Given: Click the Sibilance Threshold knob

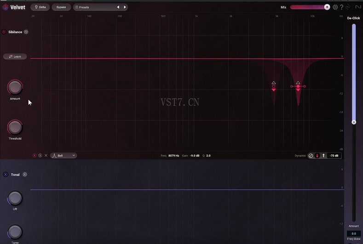Looking at the screenshot, I should [x=15, y=127].
